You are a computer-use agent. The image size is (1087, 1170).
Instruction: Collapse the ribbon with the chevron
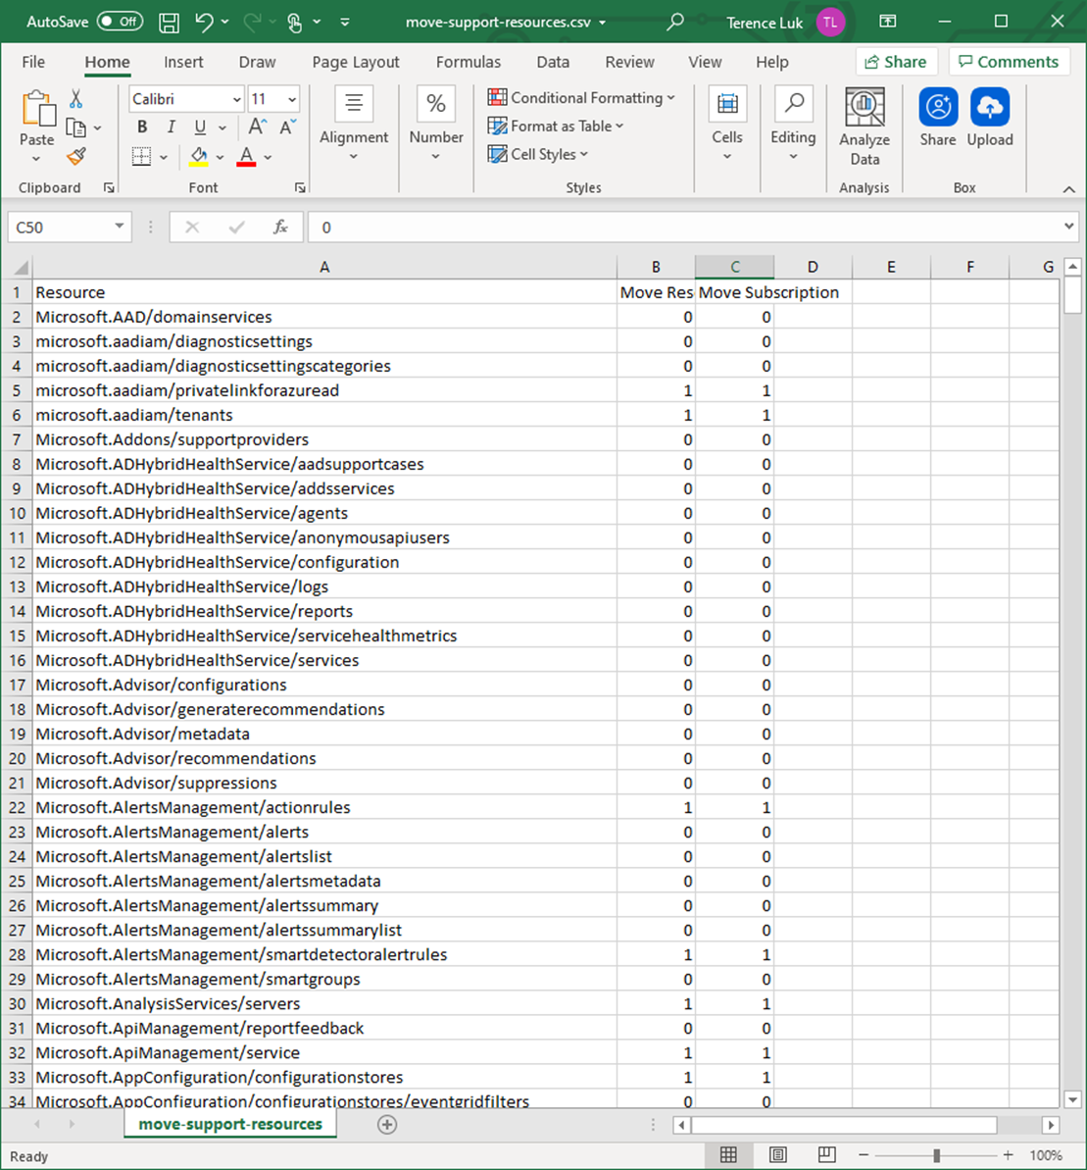[1069, 189]
